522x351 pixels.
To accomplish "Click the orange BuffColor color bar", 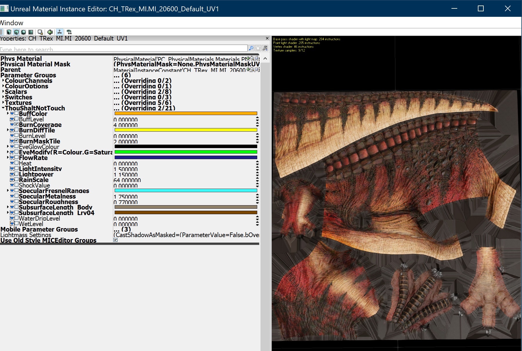I will (x=186, y=113).
